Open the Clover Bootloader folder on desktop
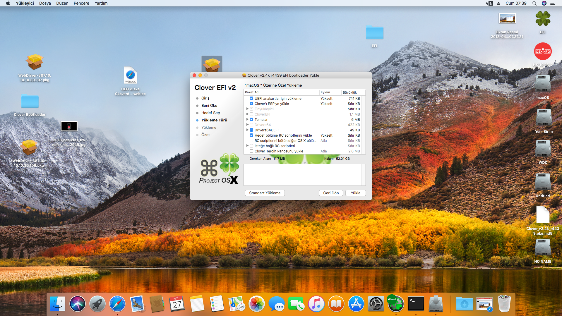Viewport: 562px width, 316px height. (x=30, y=101)
